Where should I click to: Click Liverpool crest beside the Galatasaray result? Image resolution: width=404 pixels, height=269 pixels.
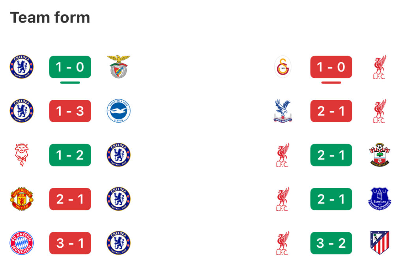[x=379, y=67]
